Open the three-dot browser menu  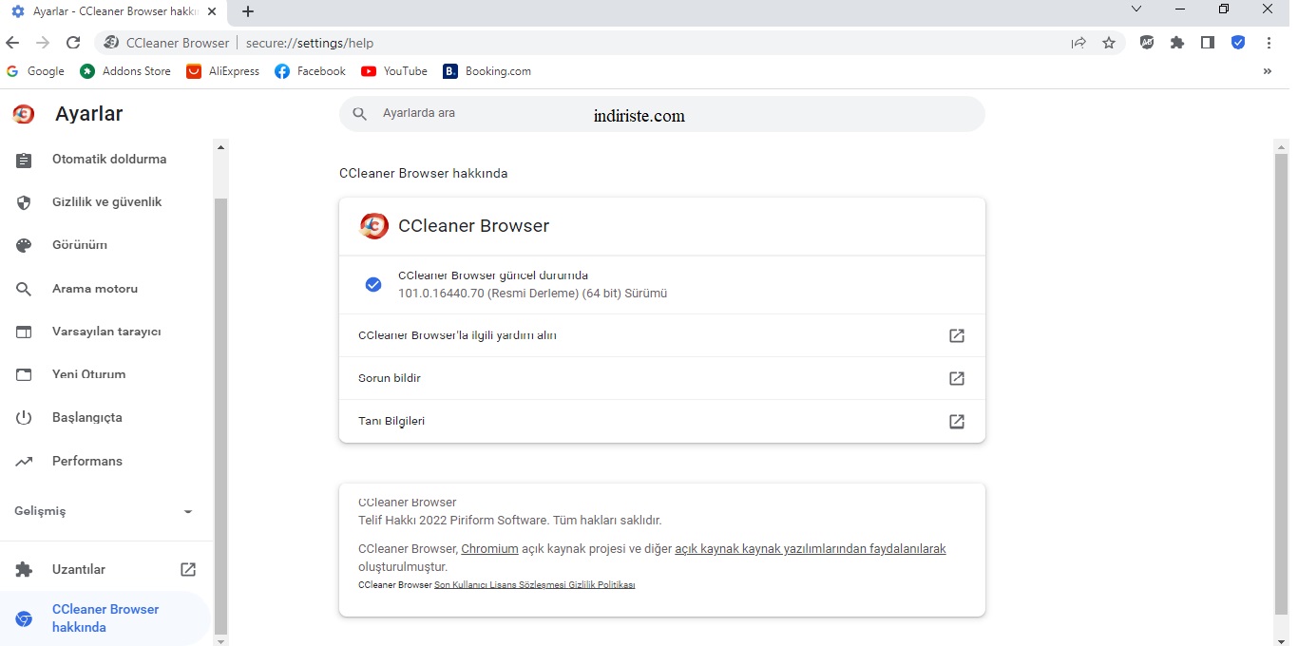[x=1269, y=43]
